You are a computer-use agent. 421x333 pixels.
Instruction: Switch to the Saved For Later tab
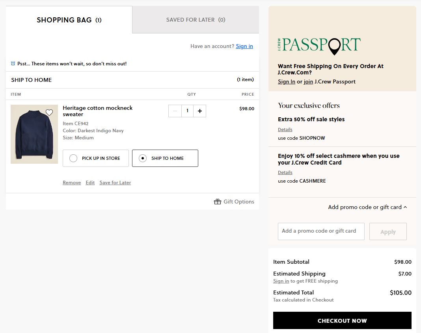pos(196,20)
